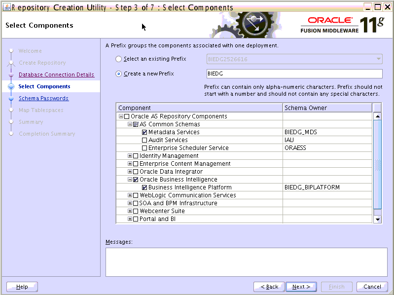Expand the Webcenter Suite node
This screenshot has height=295, width=394.
[x=130, y=211]
